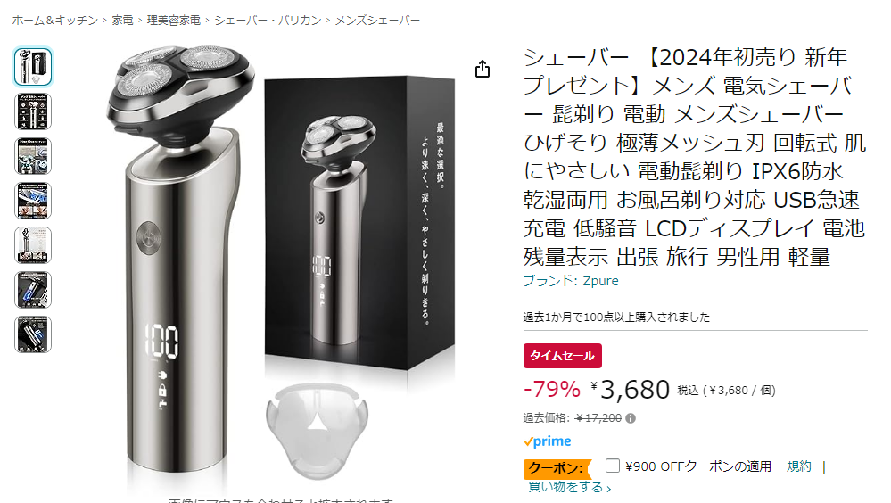Select the first product thumbnail
Screen dimensions: 891x503
[x=33, y=67]
